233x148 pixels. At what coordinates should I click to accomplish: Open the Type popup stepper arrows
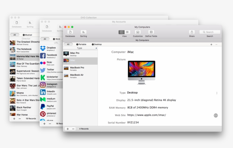pyautogui.click(x=217, y=93)
